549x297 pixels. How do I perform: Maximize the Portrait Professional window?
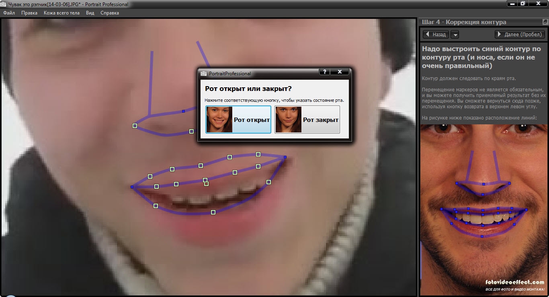pos(522,3)
